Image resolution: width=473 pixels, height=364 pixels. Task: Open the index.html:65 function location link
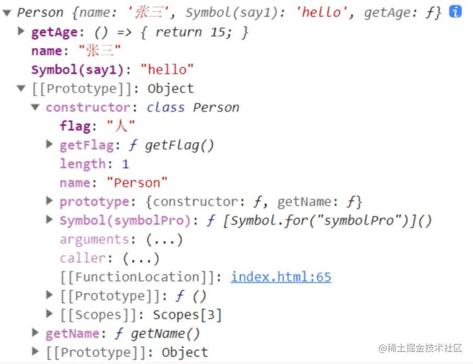coord(281,277)
